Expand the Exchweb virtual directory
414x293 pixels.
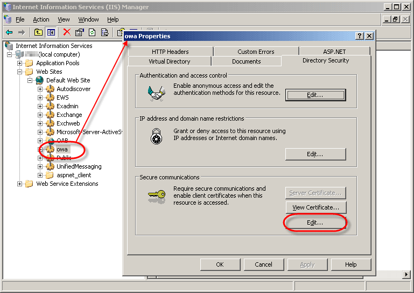(40, 123)
